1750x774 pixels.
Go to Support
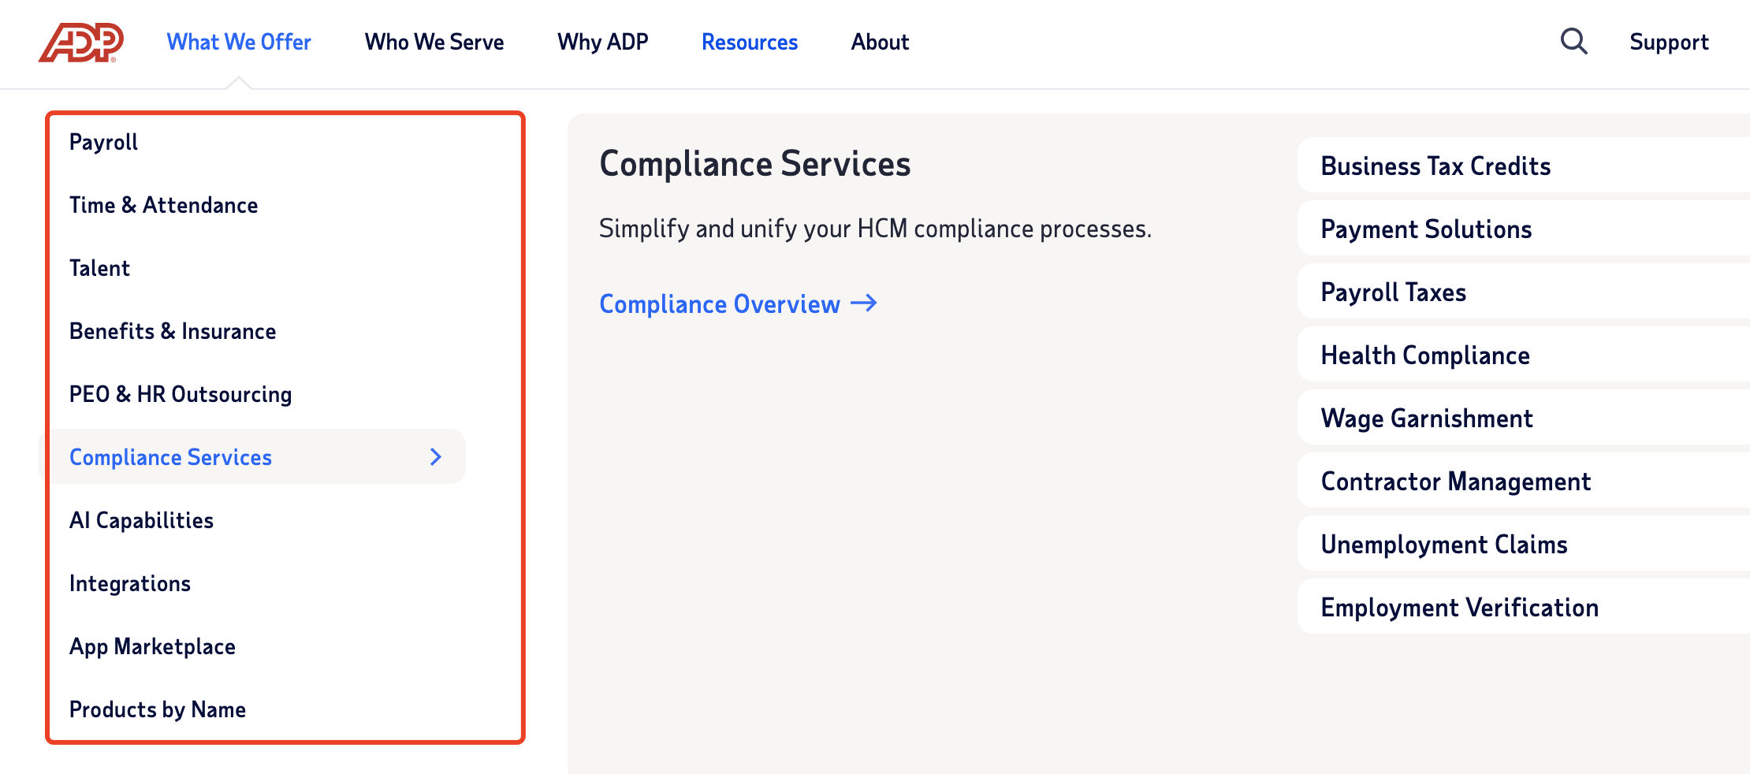point(1669,42)
